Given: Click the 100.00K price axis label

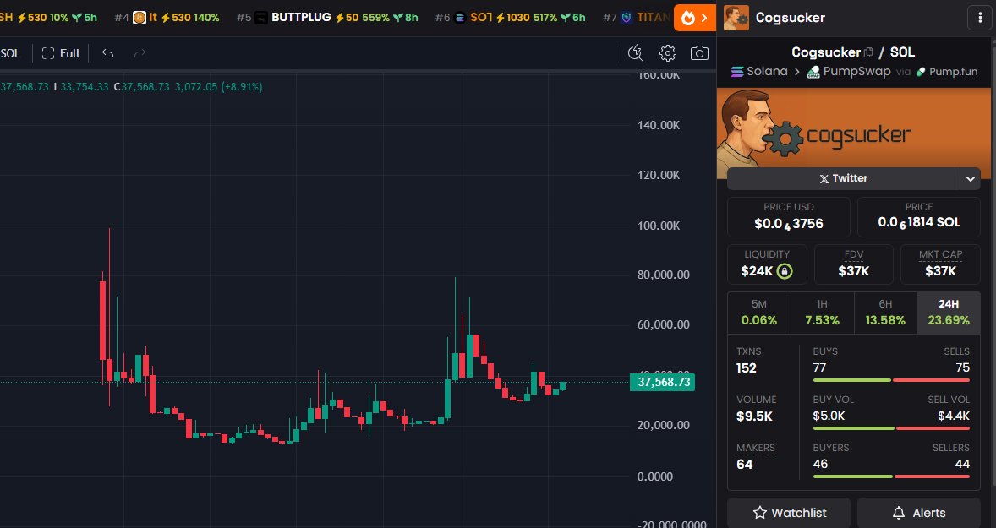Looking at the screenshot, I should tap(659, 226).
